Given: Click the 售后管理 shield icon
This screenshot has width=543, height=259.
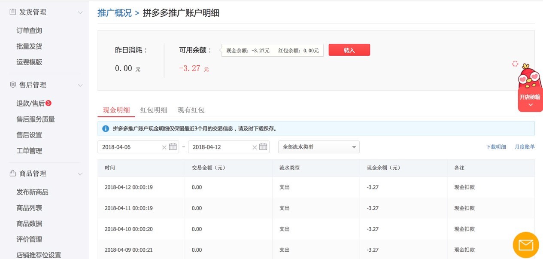Looking at the screenshot, I should click(13, 85).
